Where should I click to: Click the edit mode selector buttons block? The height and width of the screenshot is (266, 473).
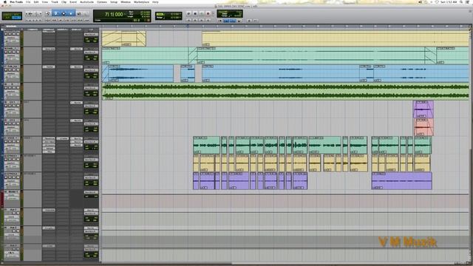[12, 16]
